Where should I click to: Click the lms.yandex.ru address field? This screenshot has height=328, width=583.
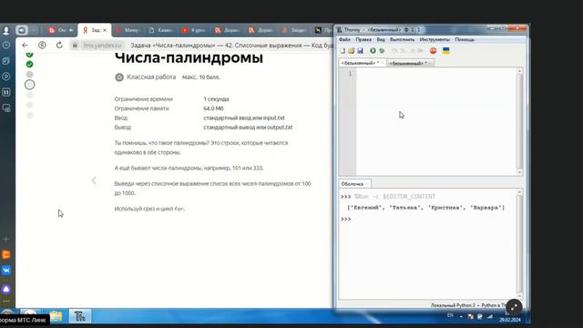102,46
